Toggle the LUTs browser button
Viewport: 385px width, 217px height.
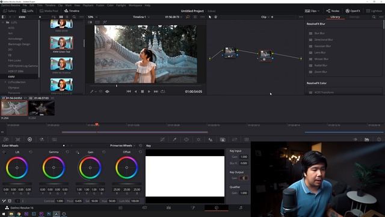[x=28, y=11]
